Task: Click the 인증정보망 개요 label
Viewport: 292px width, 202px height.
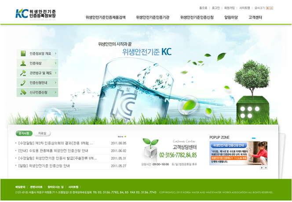Action: [x=40, y=54]
